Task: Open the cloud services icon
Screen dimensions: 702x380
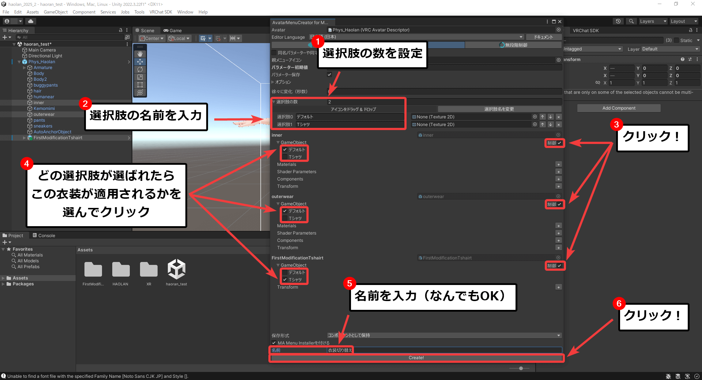Action: 31,21
